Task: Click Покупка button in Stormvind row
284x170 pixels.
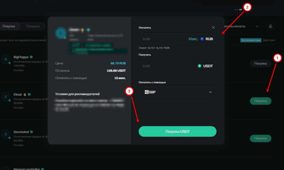Action: click(x=260, y=138)
